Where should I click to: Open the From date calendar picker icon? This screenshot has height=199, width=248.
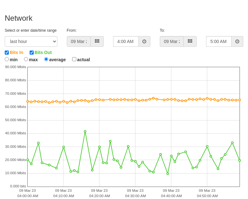pos(97,41)
